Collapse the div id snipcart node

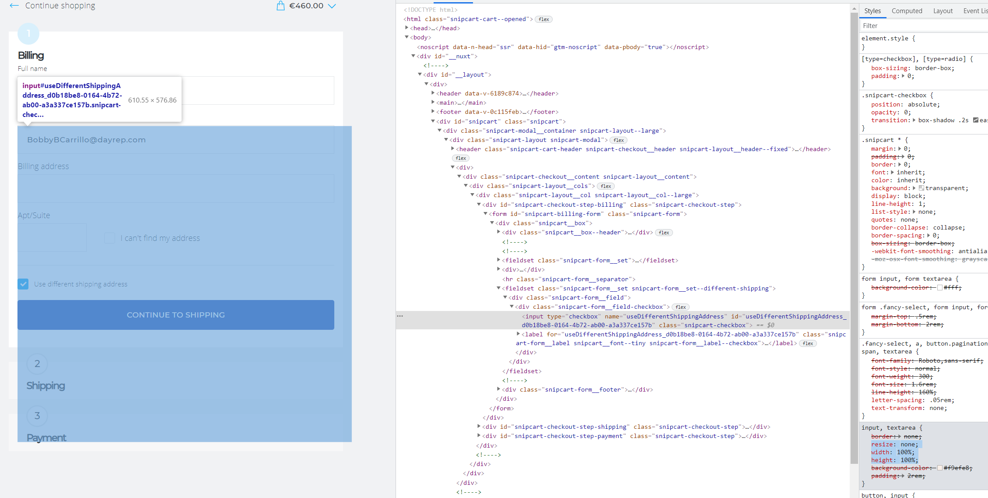click(433, 121)
